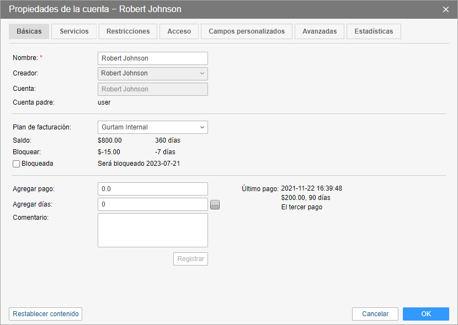Click Restablecer contenido button
This screenshot has height=325, width=458.
tap(46, 314)
